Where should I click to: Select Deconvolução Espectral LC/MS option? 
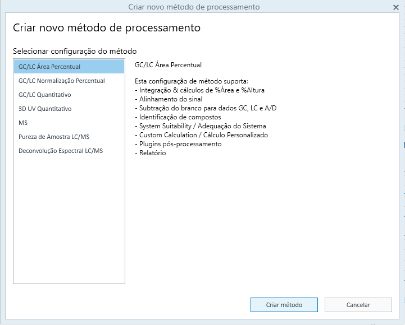(x=69, y=151)
